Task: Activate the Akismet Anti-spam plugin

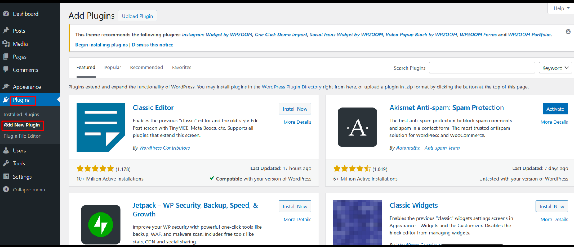Action: [555, 109]
